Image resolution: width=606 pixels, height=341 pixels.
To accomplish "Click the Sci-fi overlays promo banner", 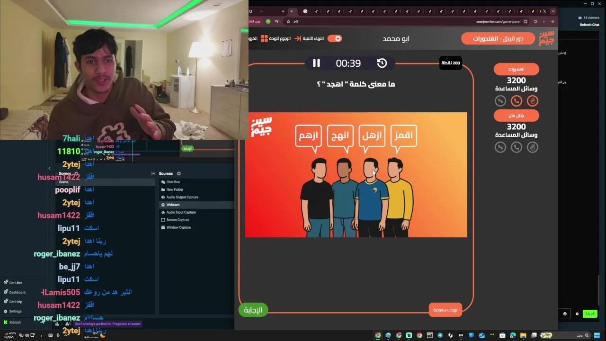I will 107,324.
